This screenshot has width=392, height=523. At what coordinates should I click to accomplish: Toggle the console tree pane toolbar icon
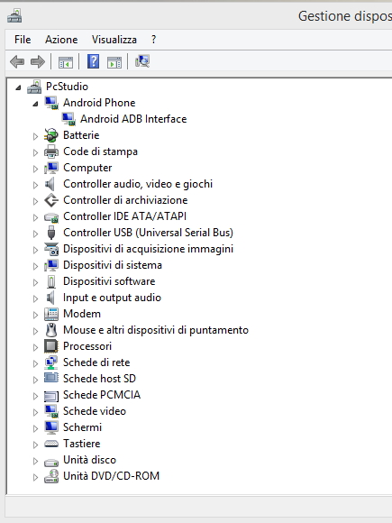click(x=65, y=62)
